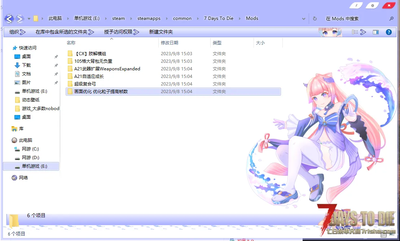Jump to steam folder in breadcrumb

click(x=118, y=18)
